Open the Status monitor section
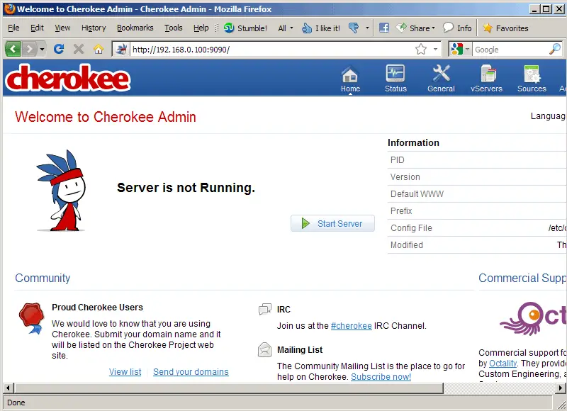The height and width of the screenshot is (411, 567). point(395,79)
